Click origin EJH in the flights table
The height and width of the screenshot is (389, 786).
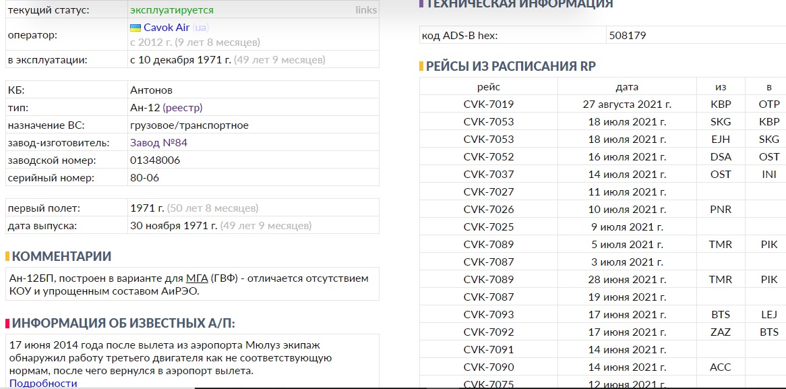(721, 139)
